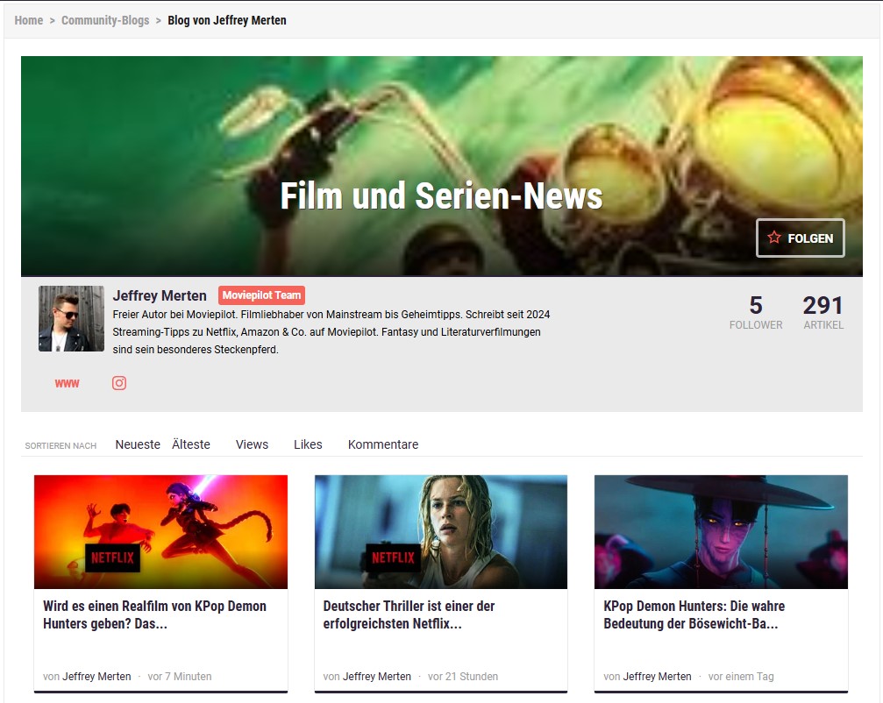
Task: Open the www website link icon
Action: point(68,383)
